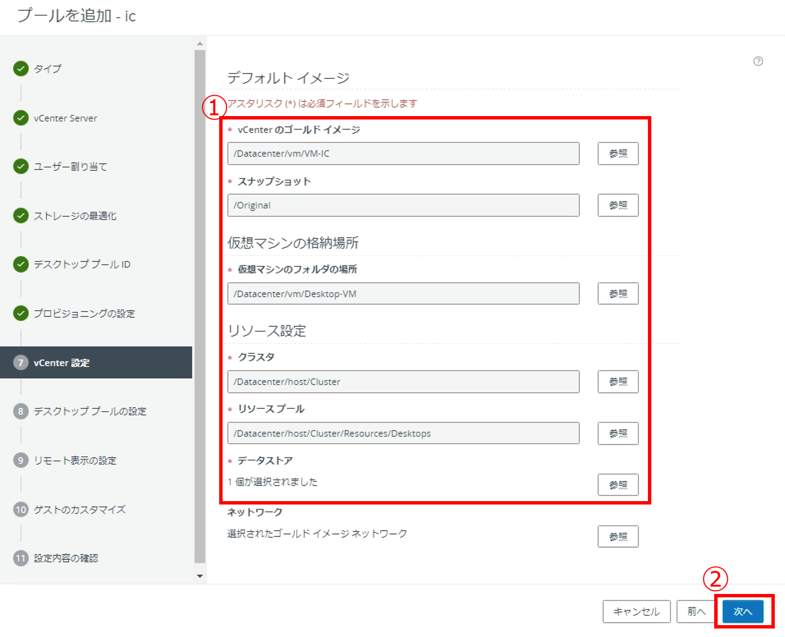
Task: Click the 仮想マシンのフォルダの場所 input field
Action: tap(403, 294)
